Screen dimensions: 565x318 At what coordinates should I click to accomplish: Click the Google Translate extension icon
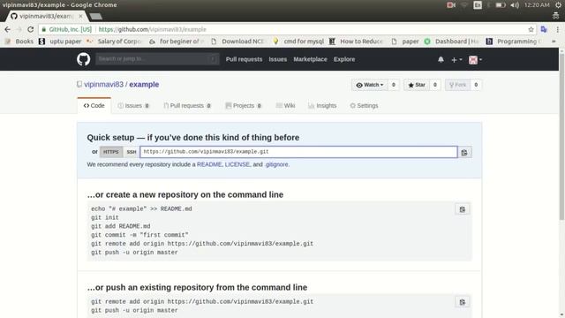(x=544, y=29)
